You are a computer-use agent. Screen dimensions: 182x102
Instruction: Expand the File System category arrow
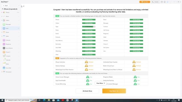pos(2,72)
